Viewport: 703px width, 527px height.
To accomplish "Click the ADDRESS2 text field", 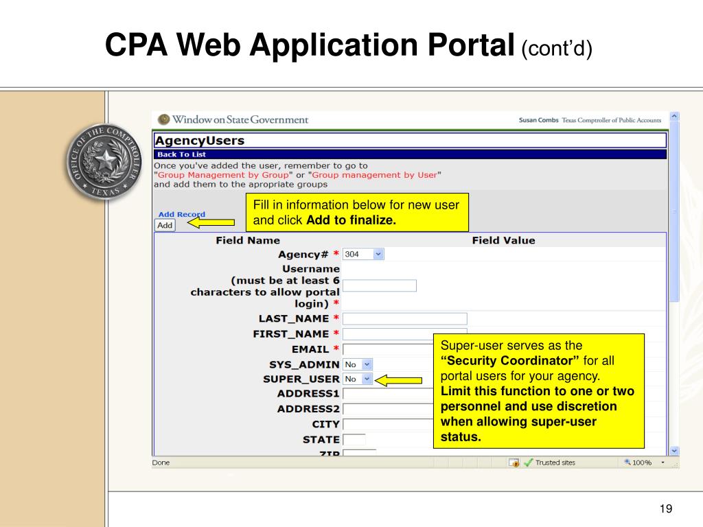I will pyautogui.click(x=388, y=409).
